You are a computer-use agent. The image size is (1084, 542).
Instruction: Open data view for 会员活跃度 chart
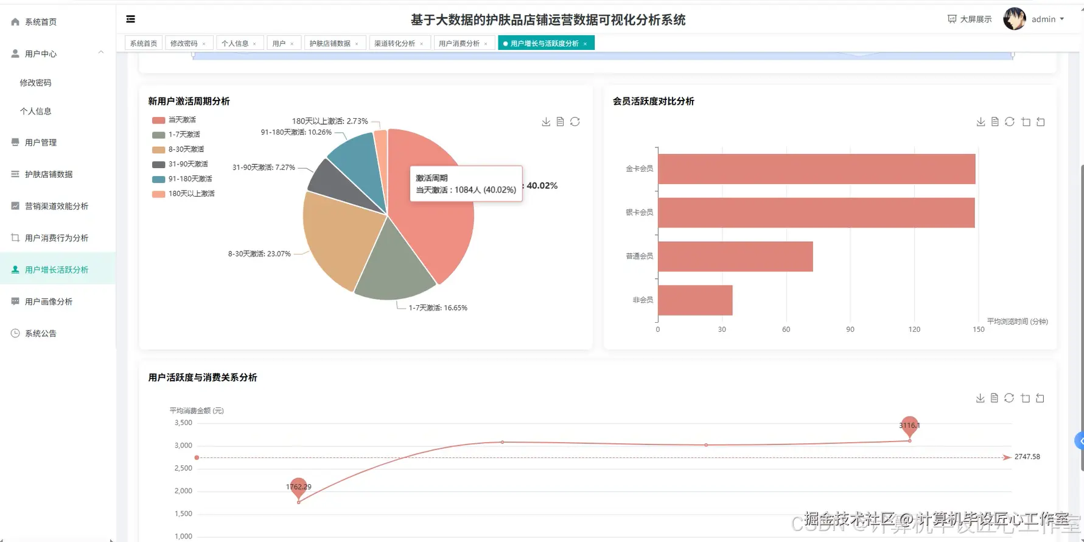[x=995, y=122]
